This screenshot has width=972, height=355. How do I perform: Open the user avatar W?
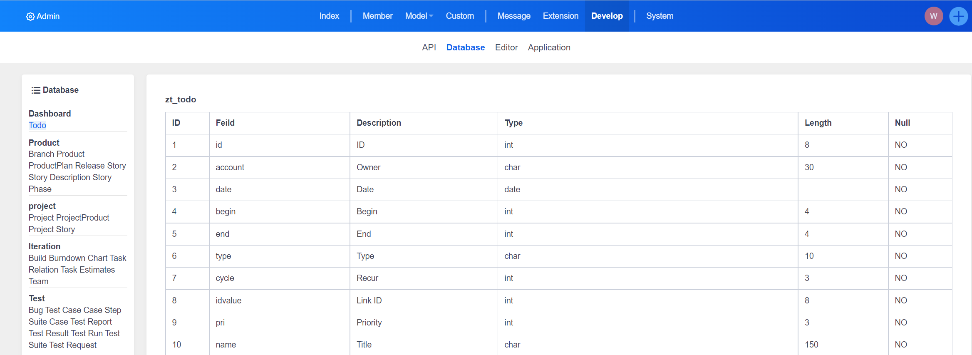pyautogui.click(x=933, y=16)
